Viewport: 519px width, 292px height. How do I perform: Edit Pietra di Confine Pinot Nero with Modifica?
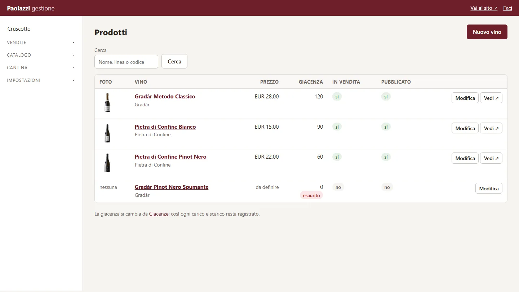[465, 158]
